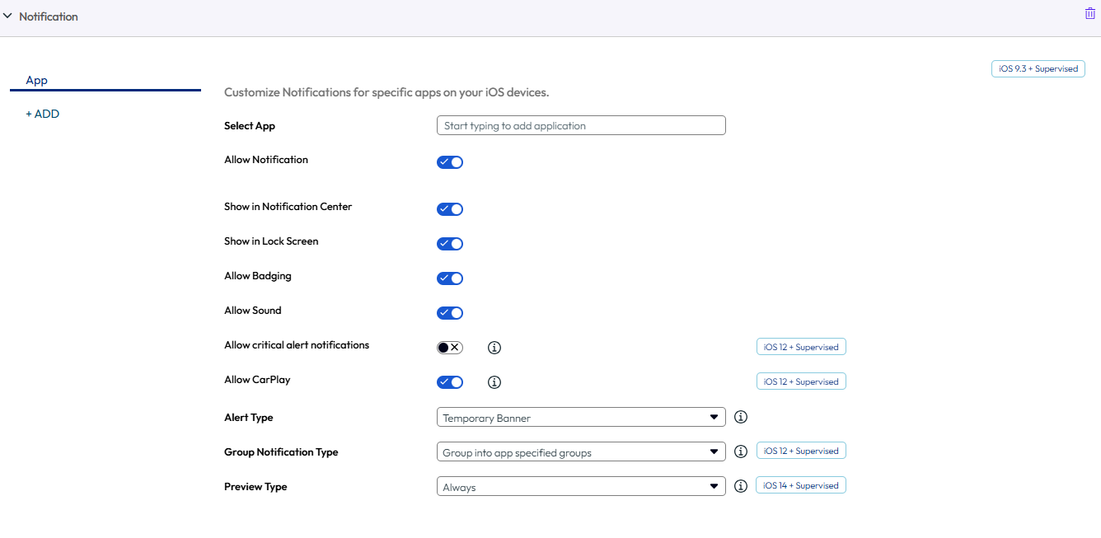Image resolution: width=1101 pixels, height=538 pixels.
Task: Click iOS 12 badge for critical alerts
Action: tap(801, 347)
